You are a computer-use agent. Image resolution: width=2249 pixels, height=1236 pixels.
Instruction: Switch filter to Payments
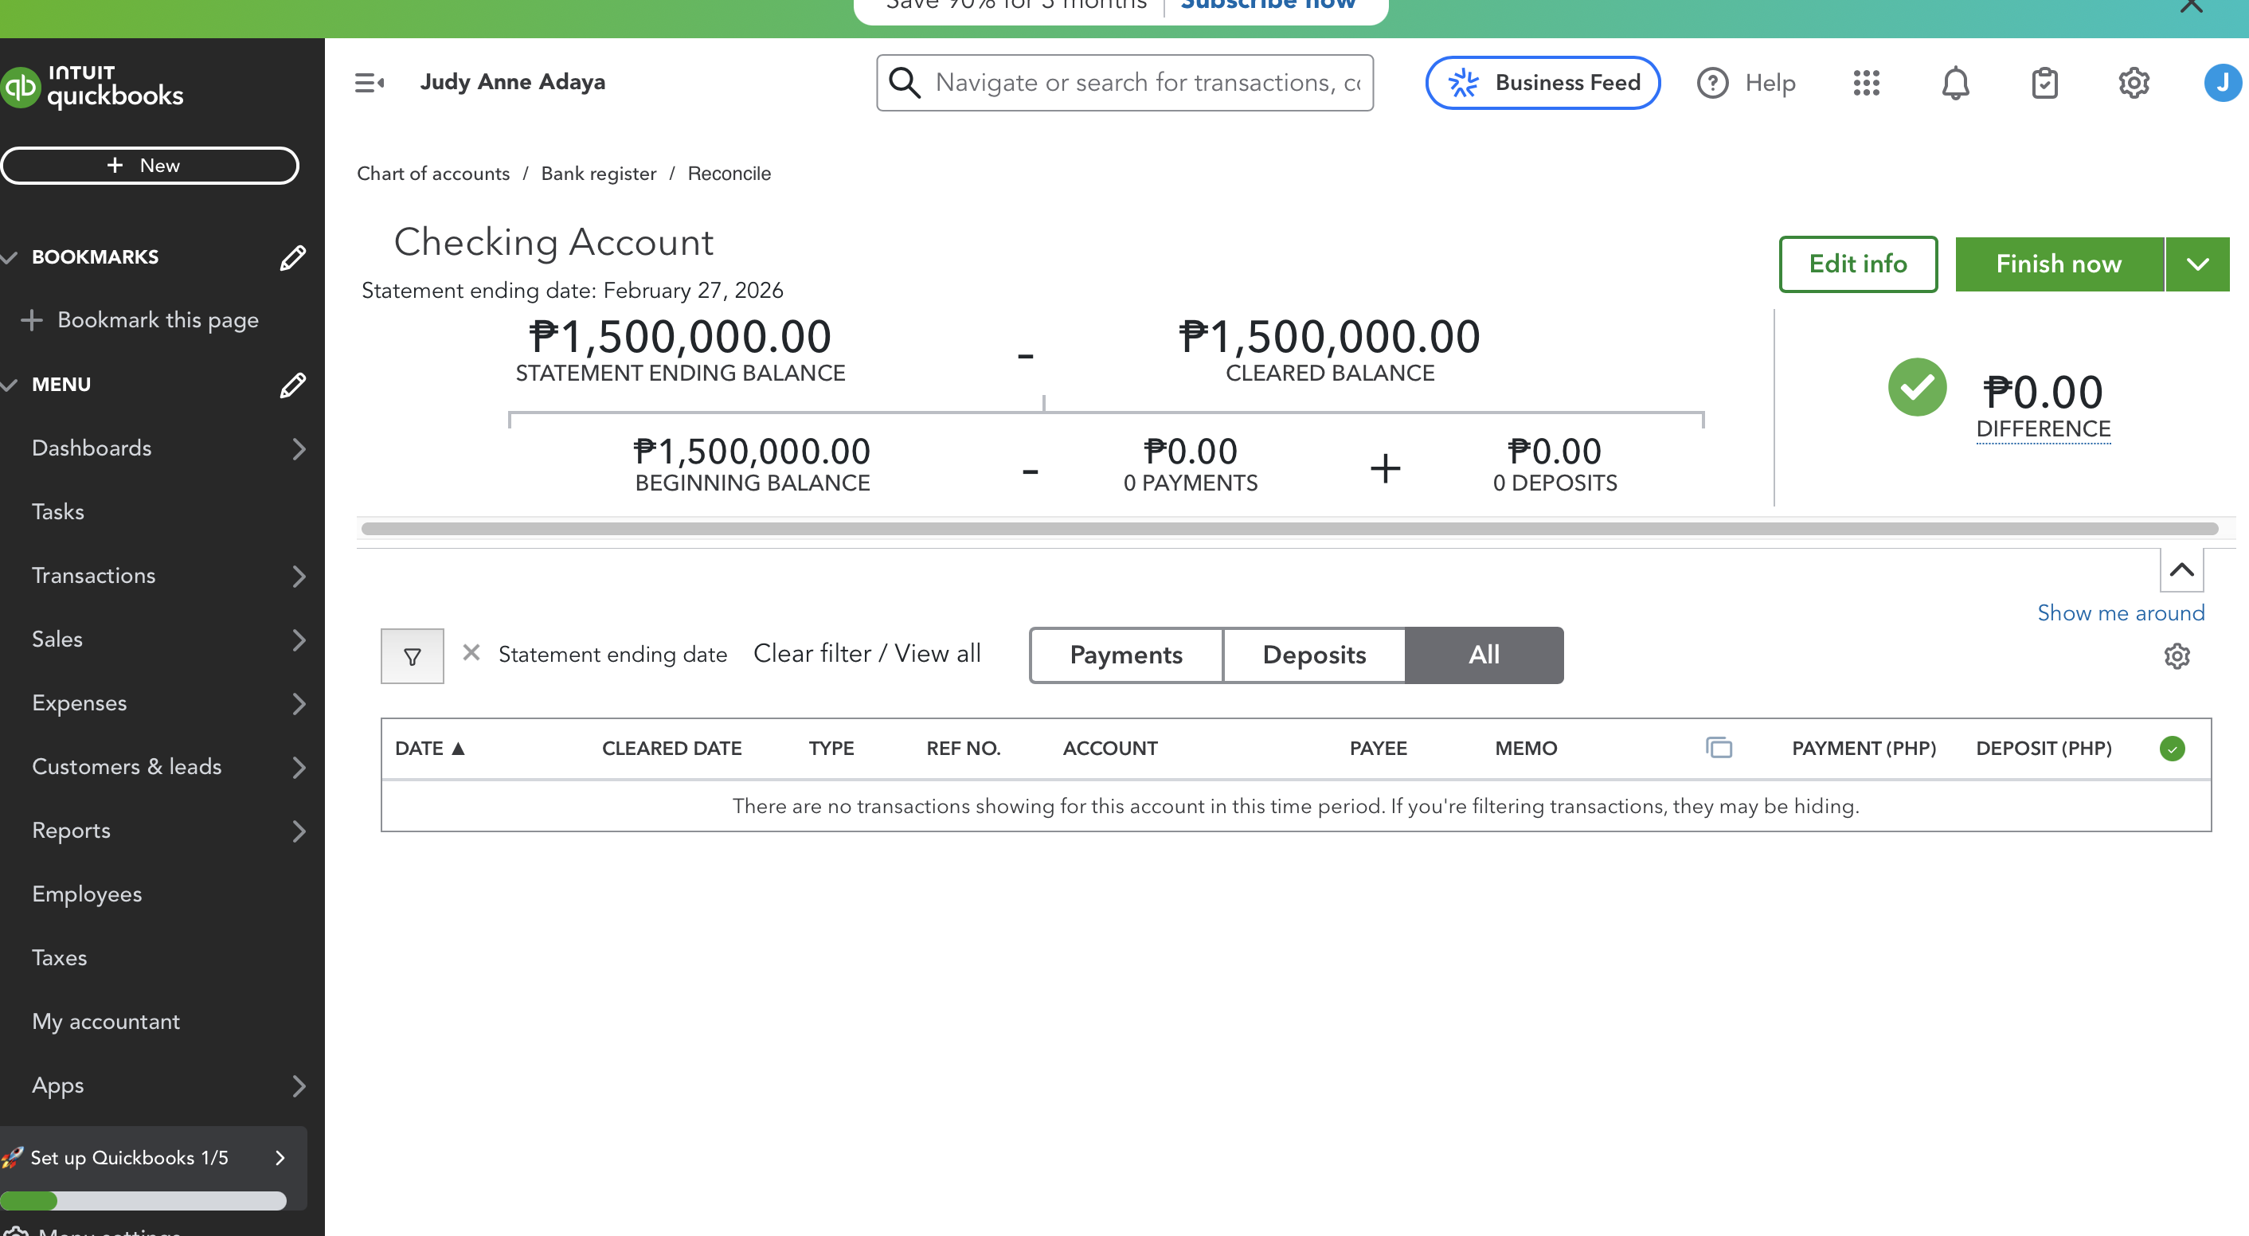click(1125, 655)
